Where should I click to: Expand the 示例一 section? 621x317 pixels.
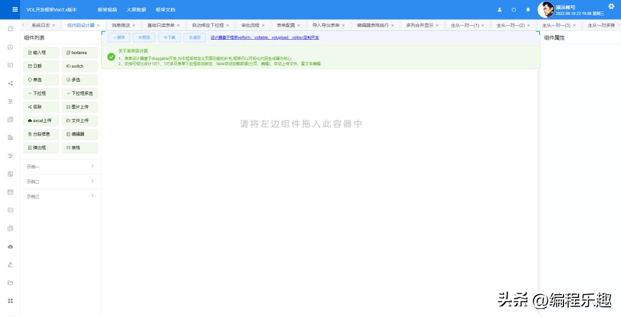[60, 167]
